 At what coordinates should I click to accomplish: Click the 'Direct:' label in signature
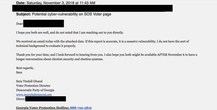click(x=21, y=99)
